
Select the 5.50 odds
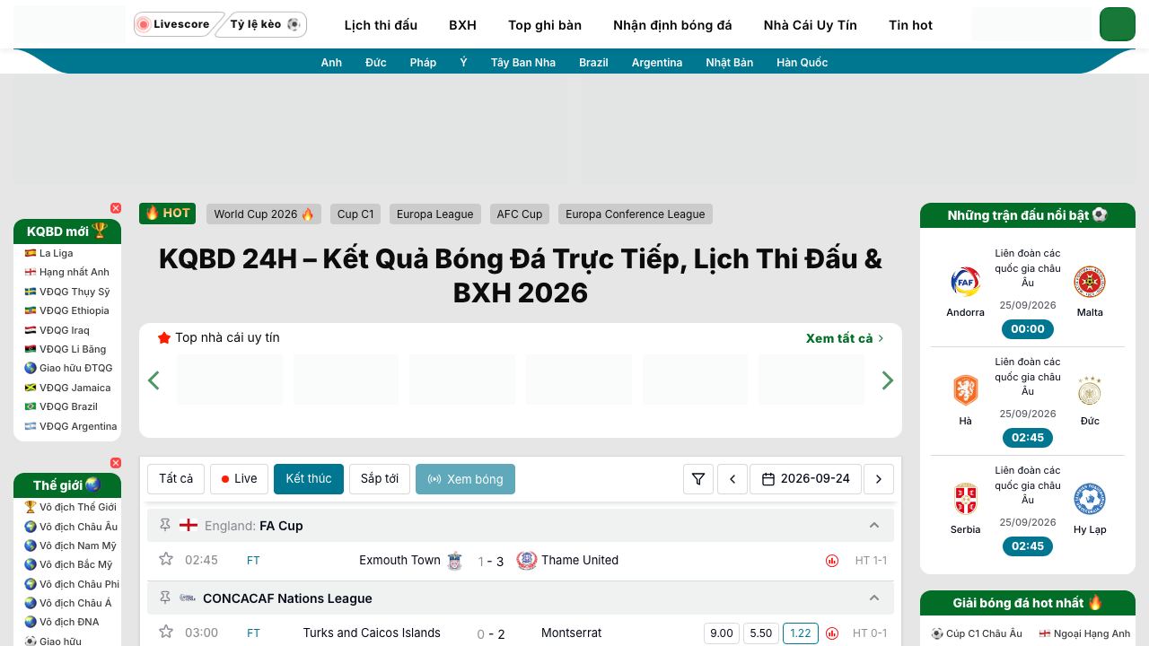(x=761, y=633)
